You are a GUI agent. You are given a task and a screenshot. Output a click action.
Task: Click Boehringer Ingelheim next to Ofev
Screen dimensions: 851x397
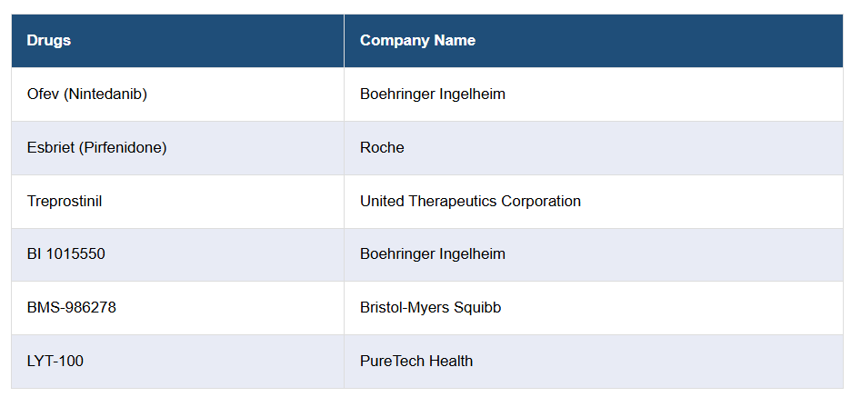click(433, 94)
